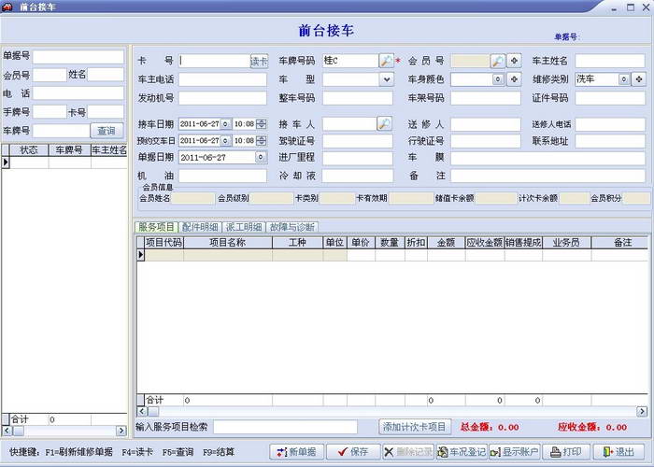Click left list scrollbar right arrow
This screenshot has height=467, width=654.
(x=121, y=431)
